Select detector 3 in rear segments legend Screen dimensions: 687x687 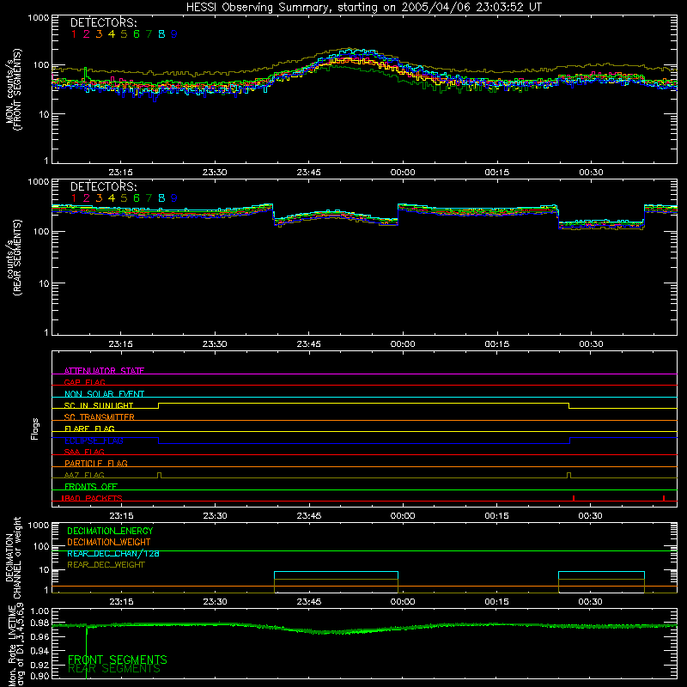(99, 198)
